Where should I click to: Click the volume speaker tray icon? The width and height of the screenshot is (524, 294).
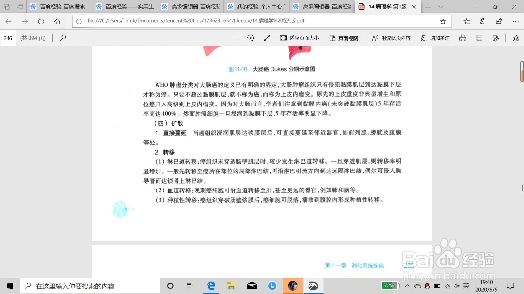pyautogui.click(x=457, y=286)
